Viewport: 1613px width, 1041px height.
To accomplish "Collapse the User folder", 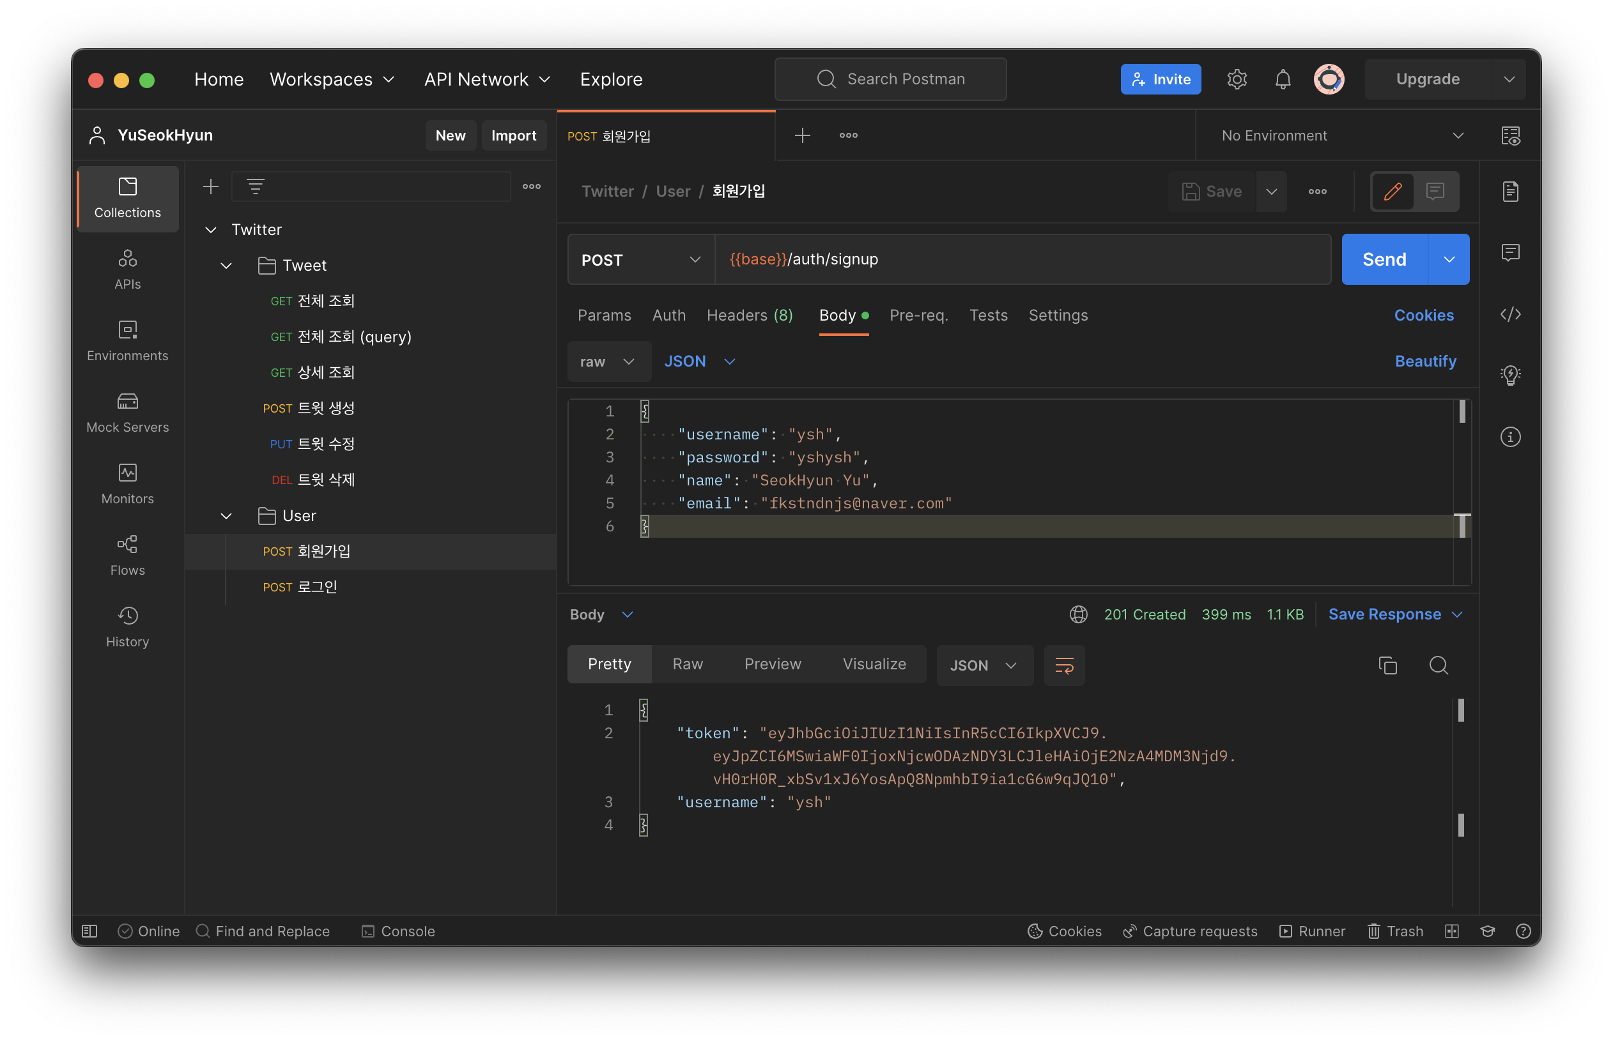I will pos(226,516).
